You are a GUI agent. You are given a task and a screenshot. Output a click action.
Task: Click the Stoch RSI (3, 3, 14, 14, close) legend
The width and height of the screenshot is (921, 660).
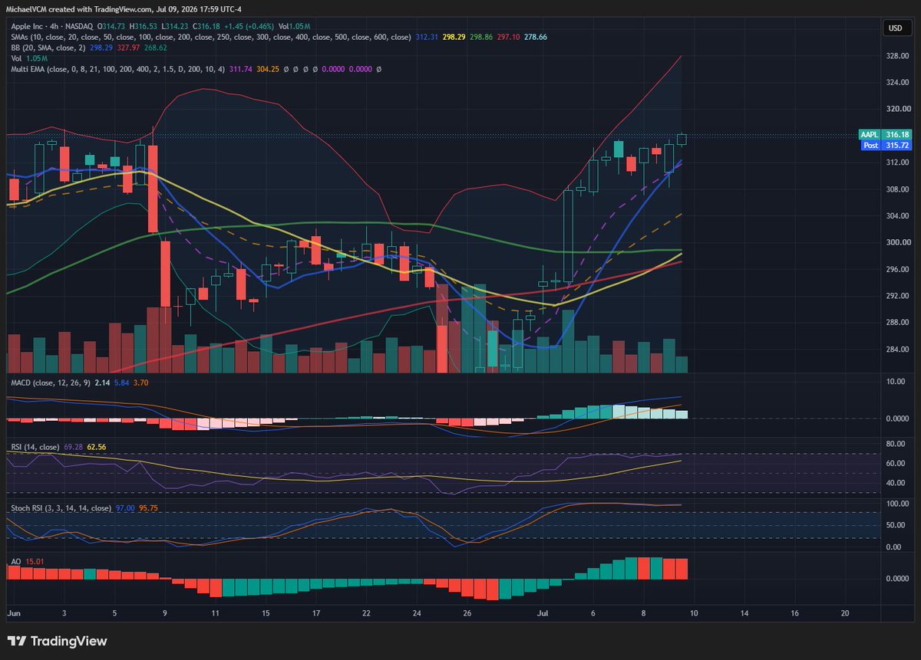pos(62,508)
